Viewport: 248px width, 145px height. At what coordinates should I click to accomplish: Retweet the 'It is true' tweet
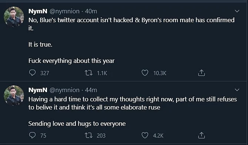(x=88, y=73)
